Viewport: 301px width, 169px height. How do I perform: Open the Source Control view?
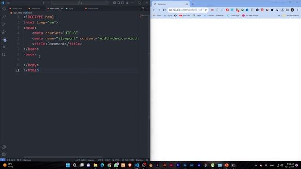click(4, 24)
